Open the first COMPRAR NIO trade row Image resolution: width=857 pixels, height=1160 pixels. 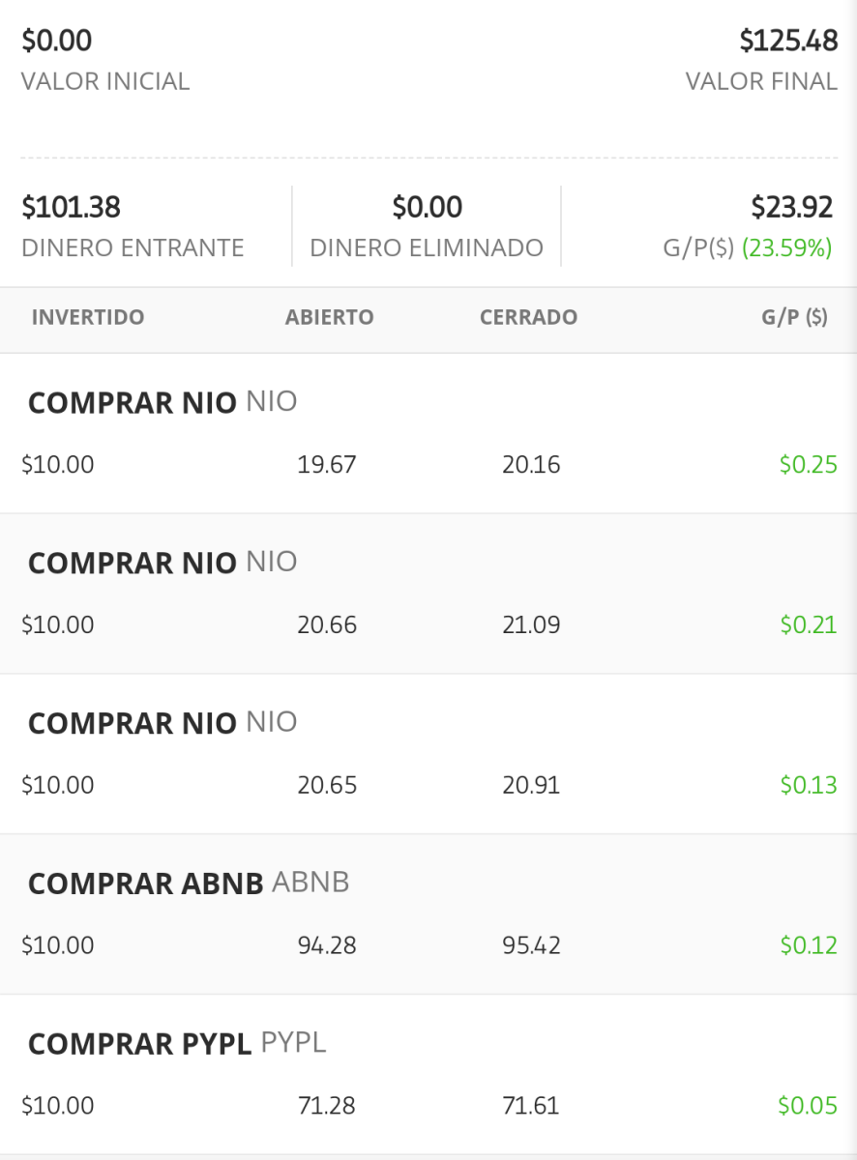pyautogui.click(x=428, y=433)
